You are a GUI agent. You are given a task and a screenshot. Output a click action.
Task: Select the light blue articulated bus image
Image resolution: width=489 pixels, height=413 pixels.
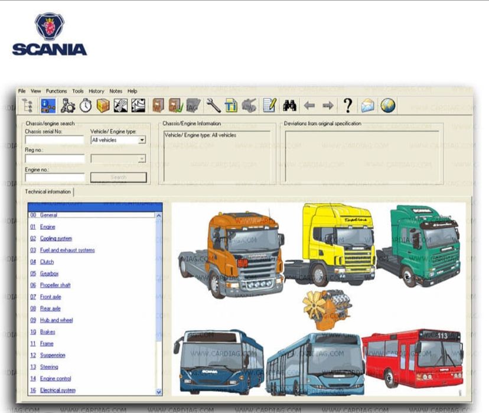tap(315, 364)
